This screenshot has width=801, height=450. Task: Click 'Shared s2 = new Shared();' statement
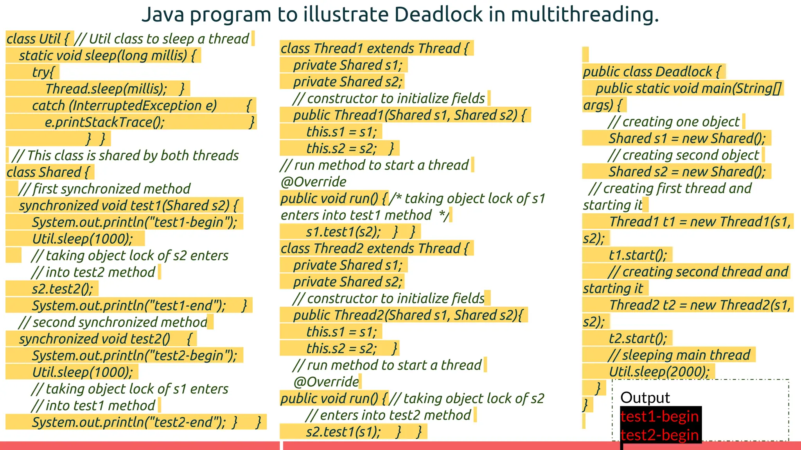coord(687,171)
